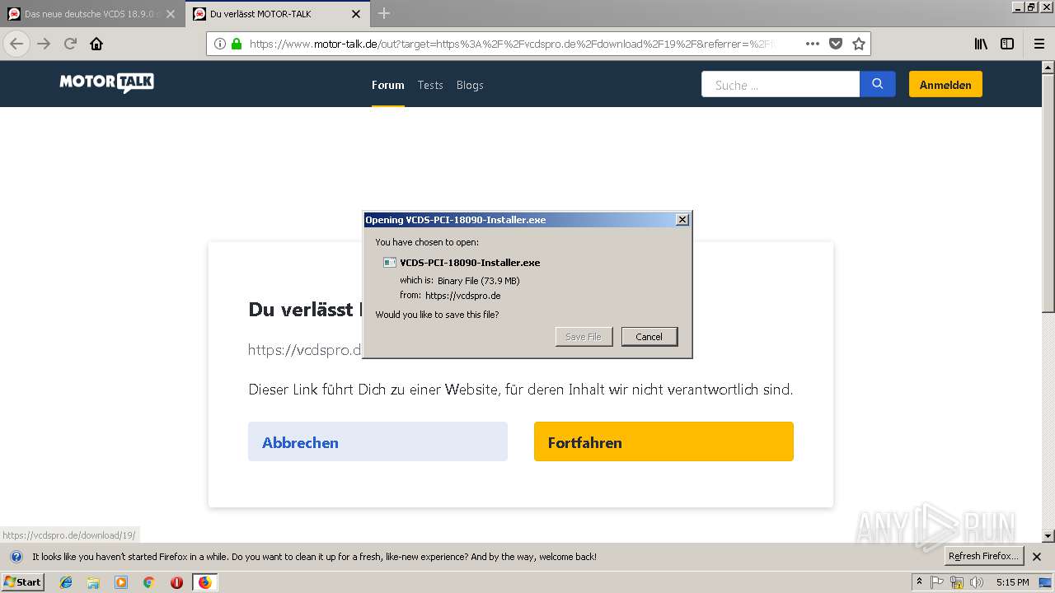Screen dimensions: 1055x593
Task: Open page actions three-dot menu
Action: 813,44
